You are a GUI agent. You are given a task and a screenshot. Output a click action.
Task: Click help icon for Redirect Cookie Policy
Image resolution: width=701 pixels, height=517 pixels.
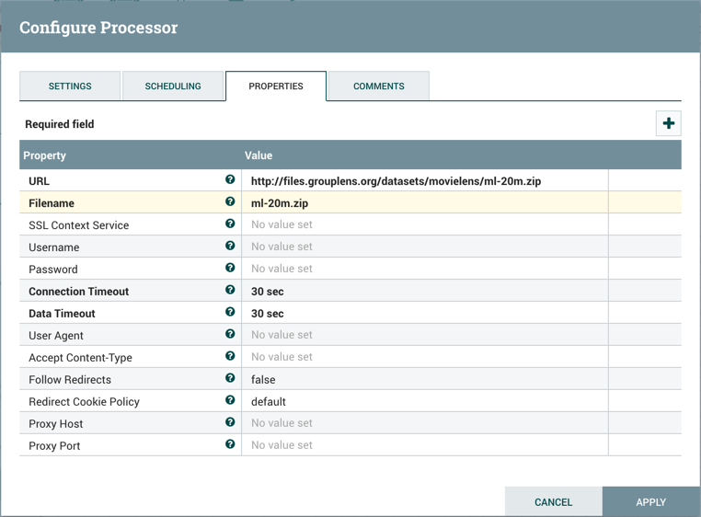[230, 401]
